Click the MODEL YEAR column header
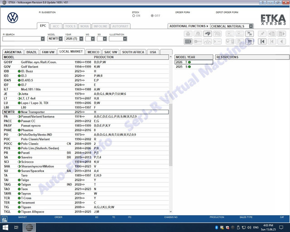This screenshot has height=232, width=290. tap(194, 57)
